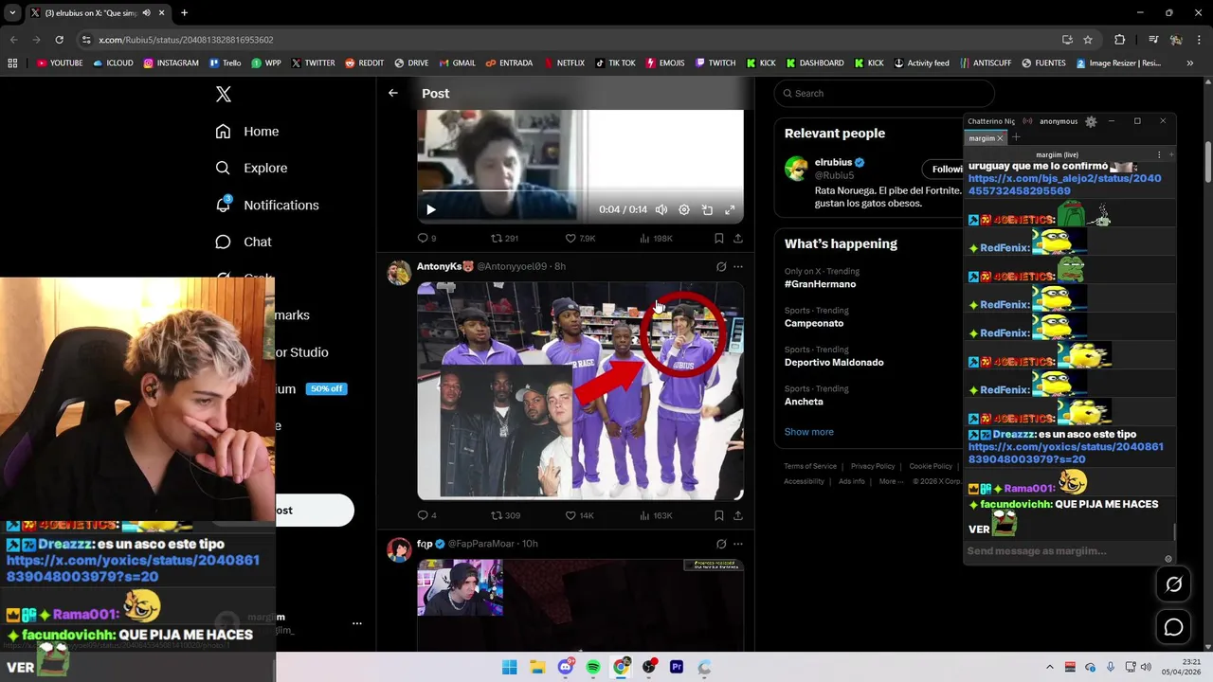The width and height of the screenshot is (1213, 682).
Task: Open the AntonyKs post image
Action: [580, 390]
